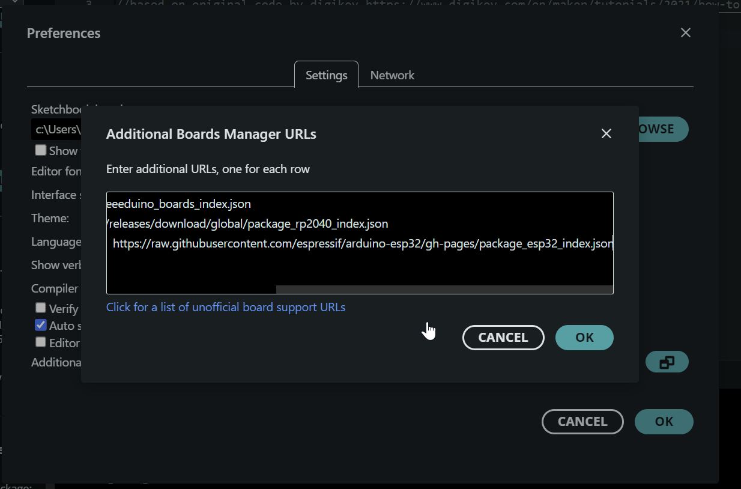The width and height of the screenshot is (741, 489).
Task: Dismiss the Preferences window via its X
Action: pos(685,32)
